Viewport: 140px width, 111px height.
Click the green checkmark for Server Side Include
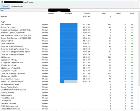point(132,44)
